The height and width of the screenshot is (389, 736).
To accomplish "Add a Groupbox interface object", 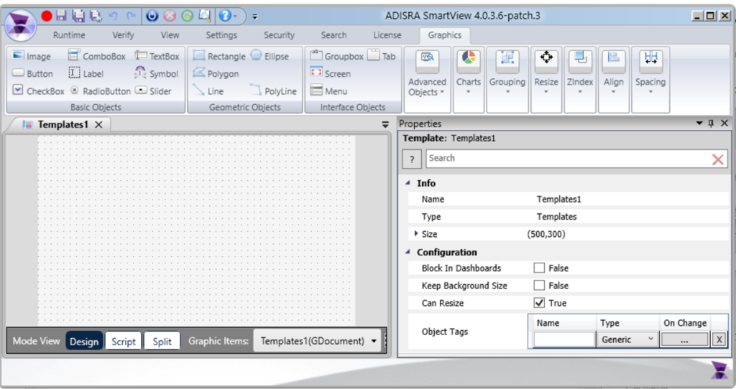I will coord(336,56).
